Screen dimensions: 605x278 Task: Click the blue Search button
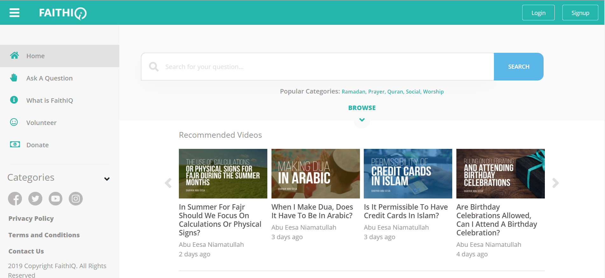click(x=518, y=67)
